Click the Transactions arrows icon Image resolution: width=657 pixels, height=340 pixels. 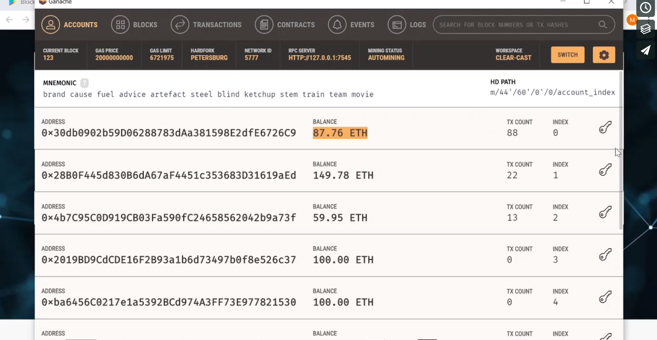(x=180, y=25)
